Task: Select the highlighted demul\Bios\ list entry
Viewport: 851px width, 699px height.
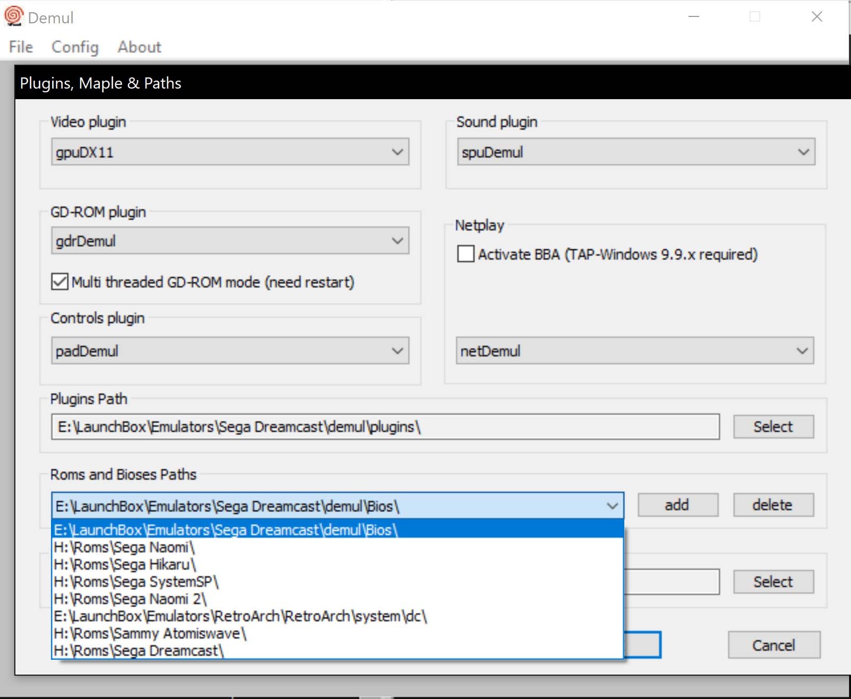Action: tap(338, 530)
